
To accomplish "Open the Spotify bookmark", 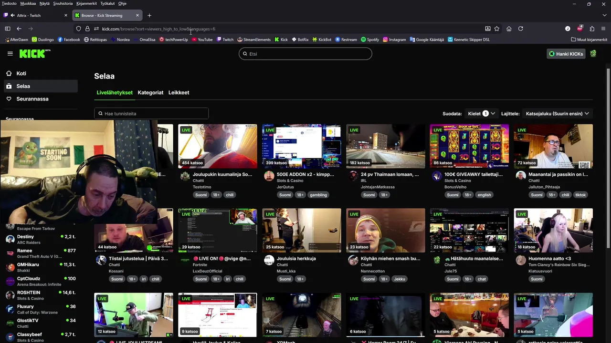I will tap(370, 40).
